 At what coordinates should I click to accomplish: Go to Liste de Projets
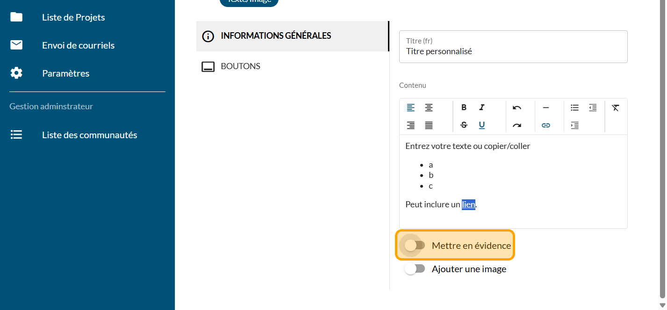coord(73,17)
